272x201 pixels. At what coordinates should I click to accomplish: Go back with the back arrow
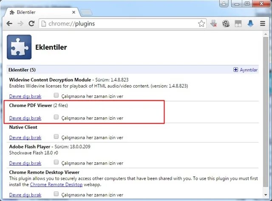coord(9,24)
